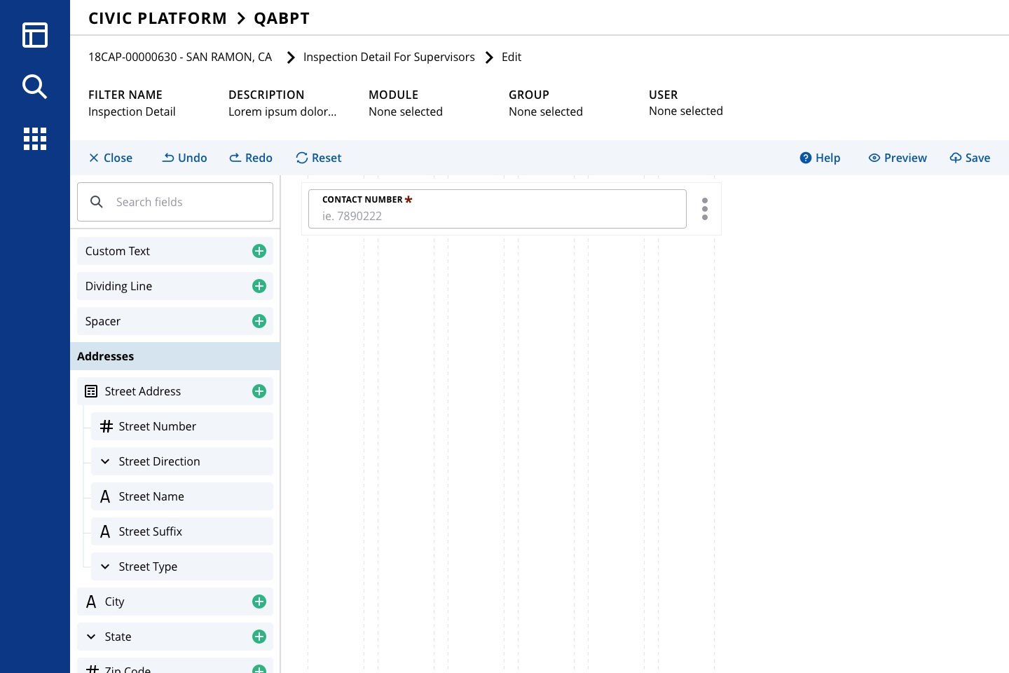Click the 'Lorem ipsum dolor...' description
1009x673 pixels.
(x=282, y=111)
